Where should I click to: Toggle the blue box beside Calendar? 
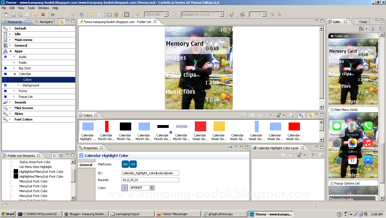pos(5,74)
